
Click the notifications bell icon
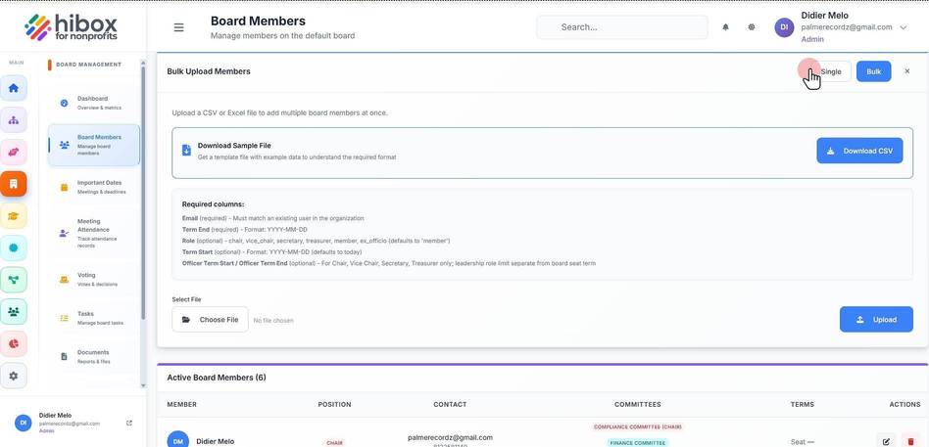click(x=725, y=27)
